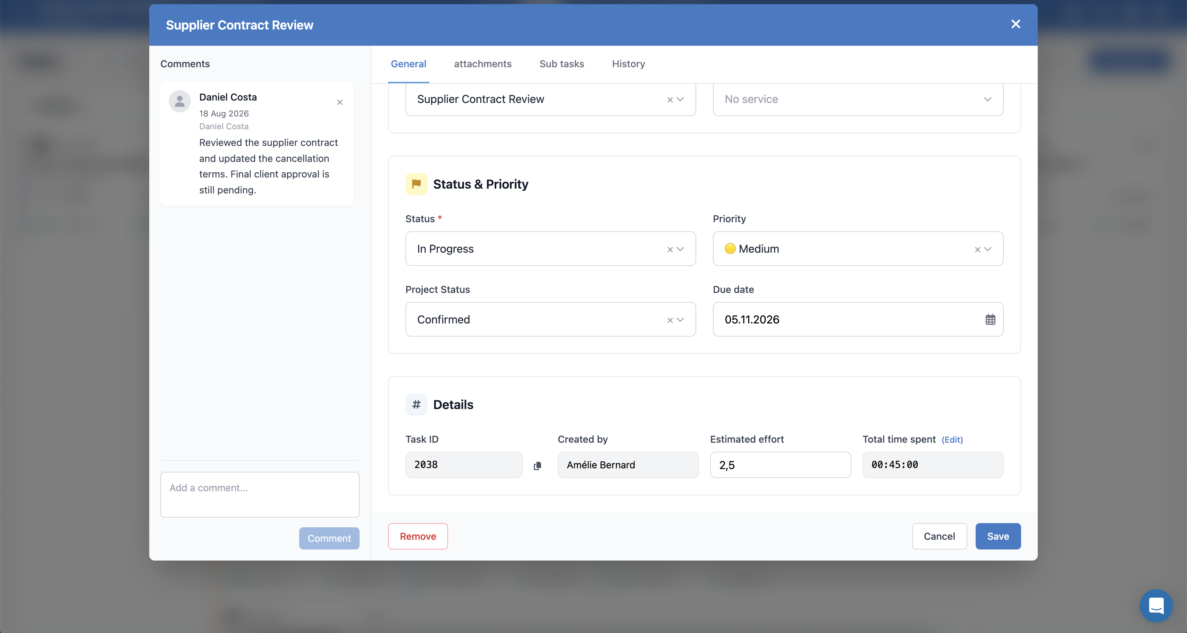This screenshot has height=633, width=1187.
Task: Expand the Status dropdown arrow
Action: tap(681, 249)
